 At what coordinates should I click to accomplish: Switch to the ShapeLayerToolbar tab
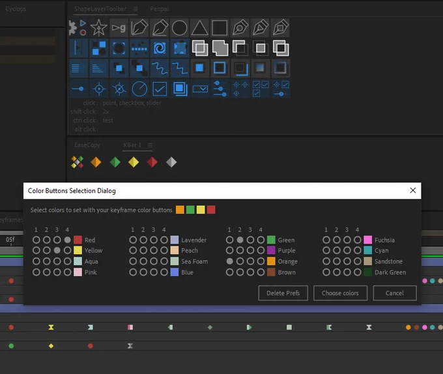(100, 8)
